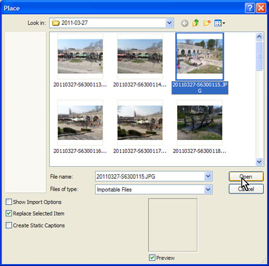The height and width of the screenshot is (266, 269).
Task: Enable Create Static Captions
Action: click(x=9, y=225)
